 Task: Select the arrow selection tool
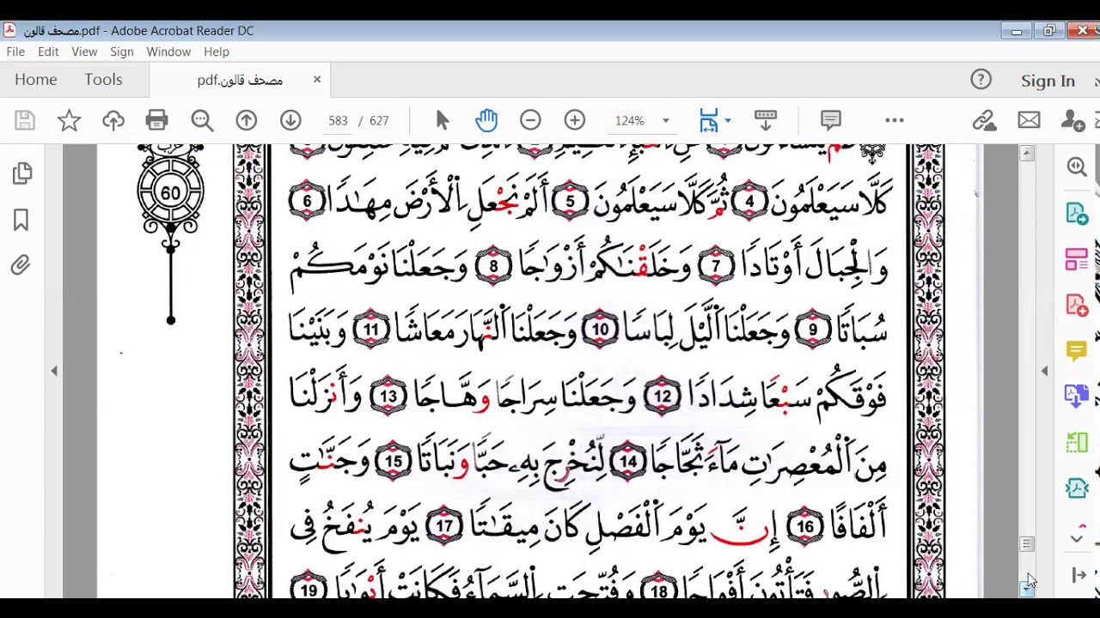click(x=443, y=121)
